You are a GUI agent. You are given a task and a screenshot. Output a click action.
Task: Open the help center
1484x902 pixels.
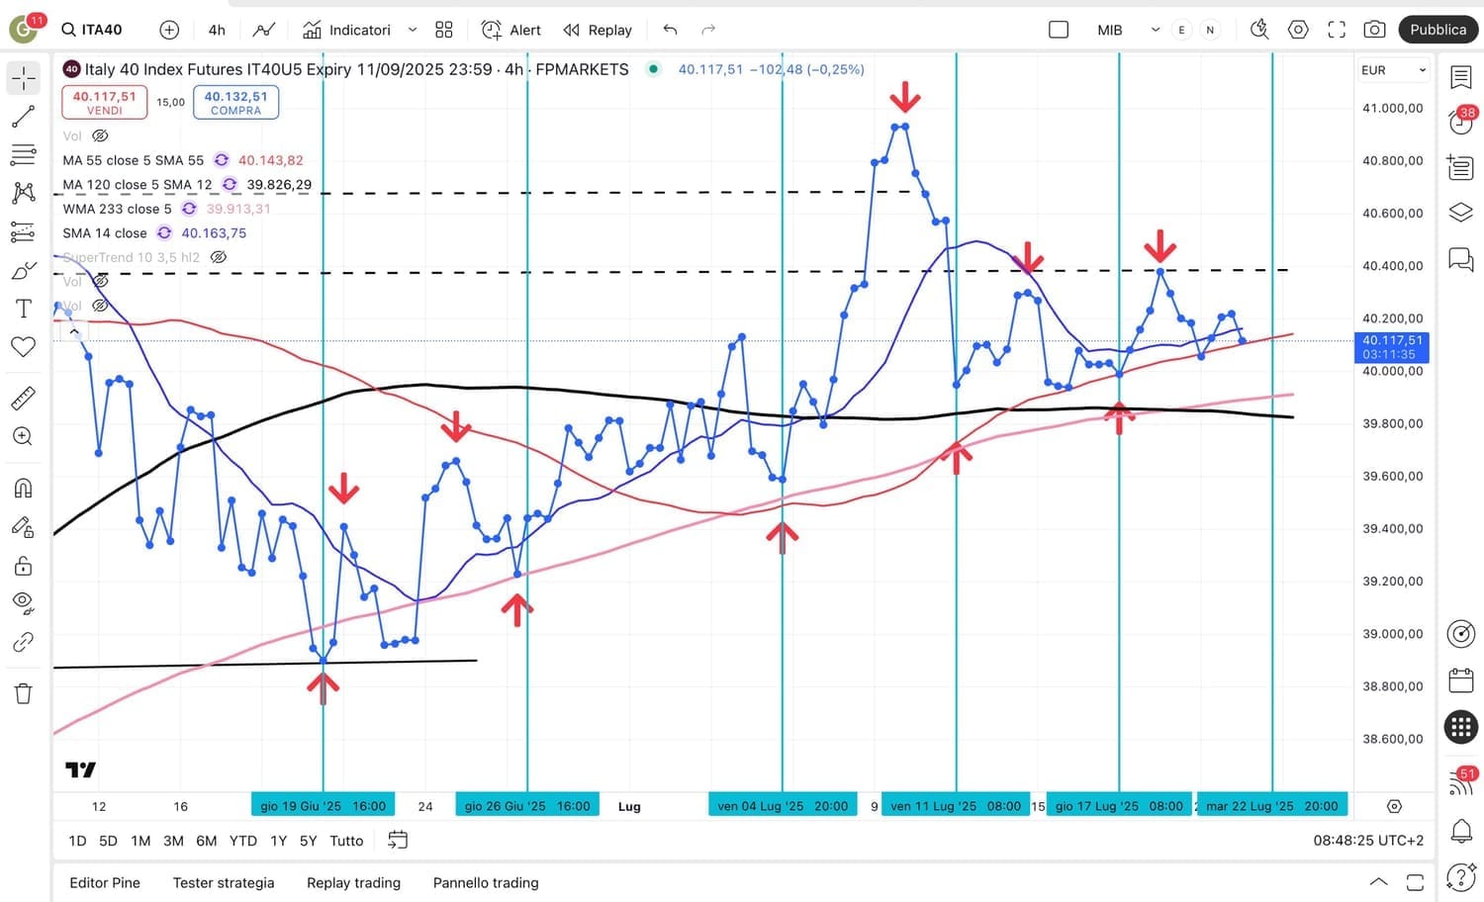(1461, 876)
